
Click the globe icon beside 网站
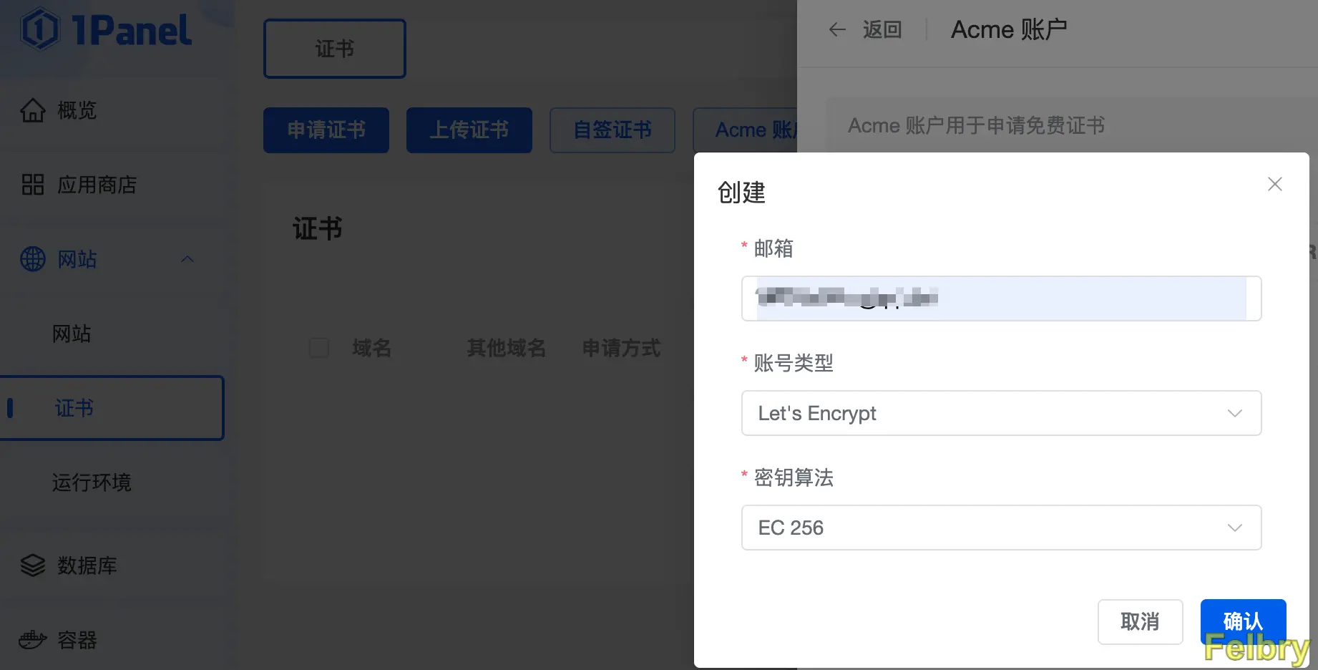pos(33,259)
